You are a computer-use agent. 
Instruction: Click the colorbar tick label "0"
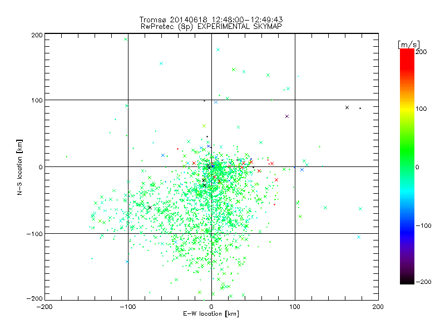tap(417, 167)
